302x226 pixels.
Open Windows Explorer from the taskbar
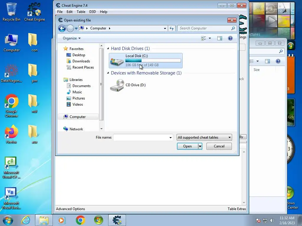click(x=44, y=220)
